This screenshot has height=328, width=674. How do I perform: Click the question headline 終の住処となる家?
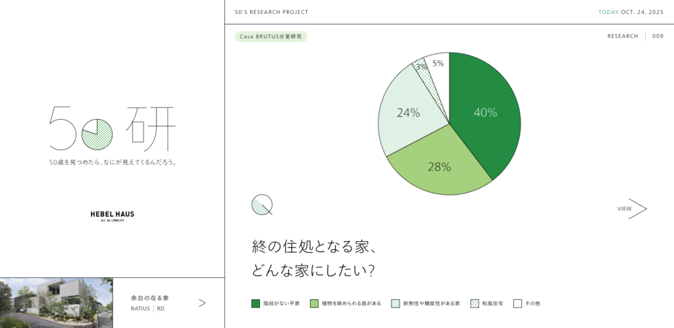point(314,248)
